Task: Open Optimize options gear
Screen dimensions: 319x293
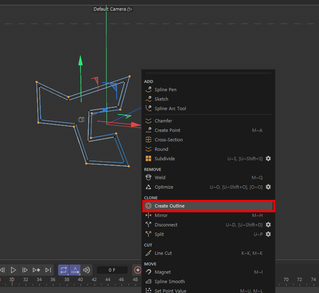Action: (x=269, y=187)
